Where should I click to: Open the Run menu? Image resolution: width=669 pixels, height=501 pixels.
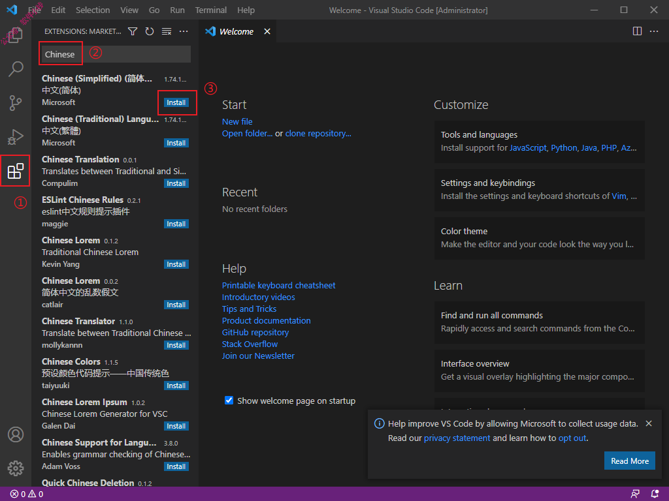(x=178, y=10)
